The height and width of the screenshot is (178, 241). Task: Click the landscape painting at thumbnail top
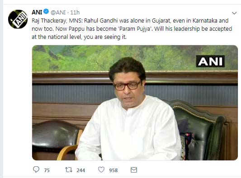click(x=135, y=58)
